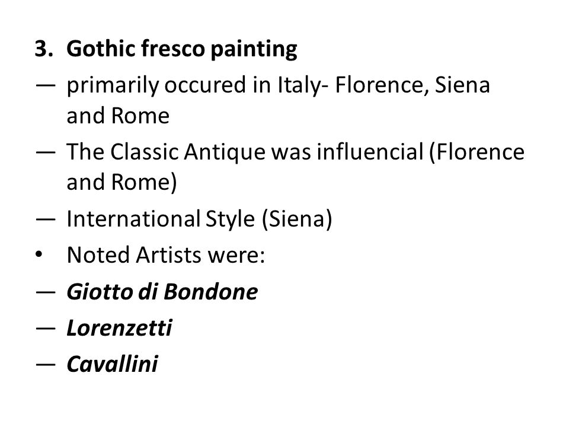Select the 'International Style (Siena)' line

pyautogui.click(x=199, y=219)
